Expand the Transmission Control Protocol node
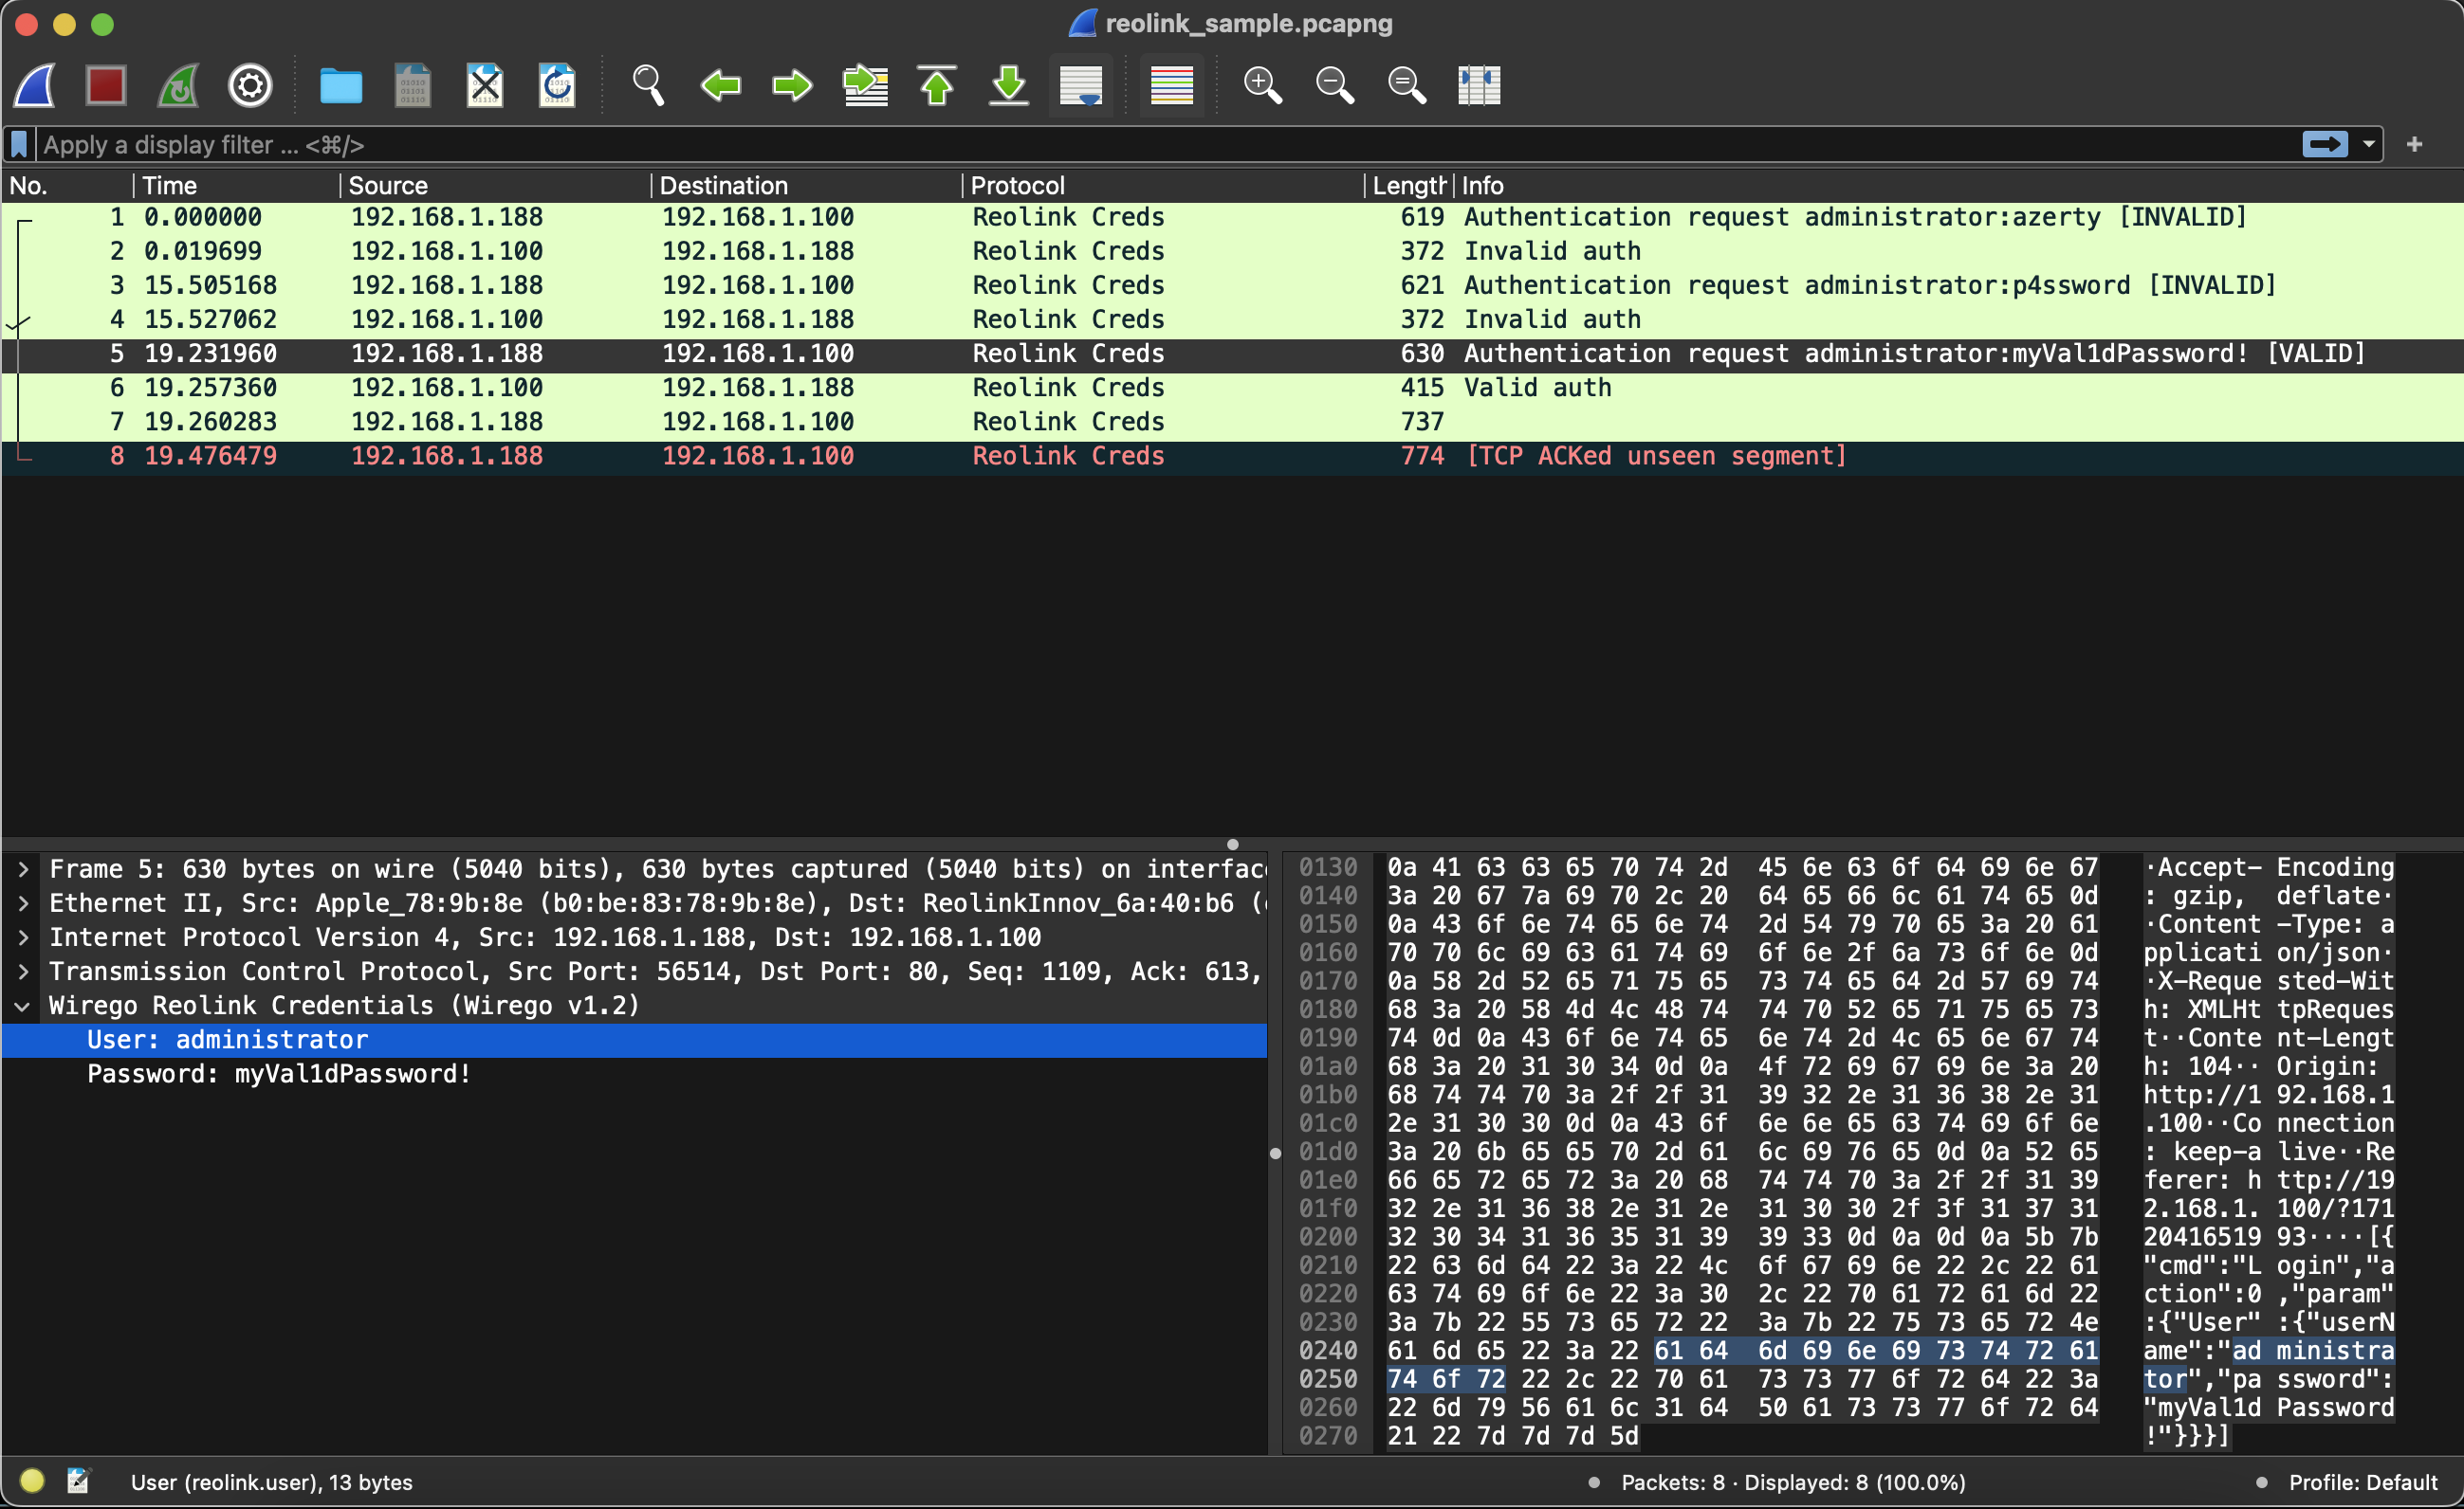2464x1509 pixels. [x=22, y=972]
